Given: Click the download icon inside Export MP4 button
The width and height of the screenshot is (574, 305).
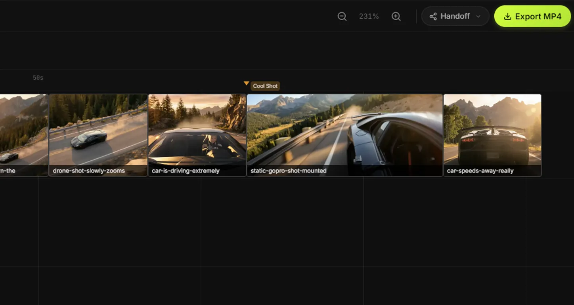Looking at the screenshot, I should (507, 16).
